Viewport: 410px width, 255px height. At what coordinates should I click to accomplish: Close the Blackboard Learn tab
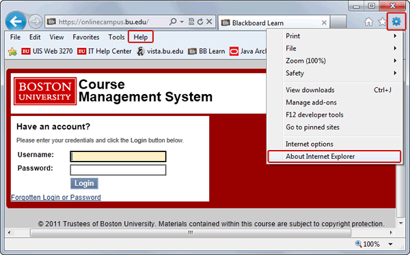(x=324, y=22)
